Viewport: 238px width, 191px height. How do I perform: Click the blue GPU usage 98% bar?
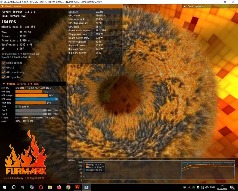[x=37, y=99]
